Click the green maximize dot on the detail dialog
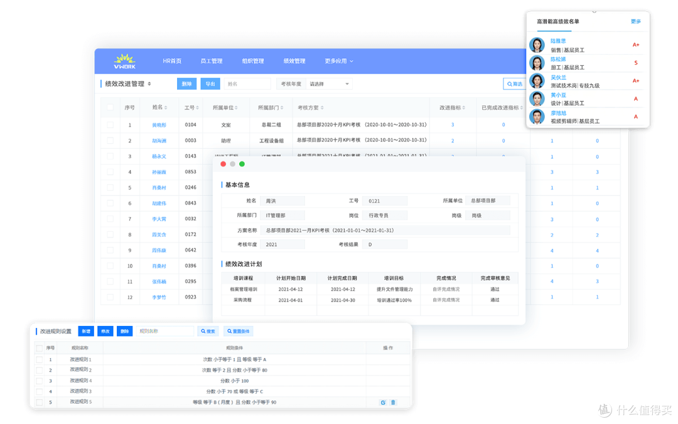 tap(242, 164)
